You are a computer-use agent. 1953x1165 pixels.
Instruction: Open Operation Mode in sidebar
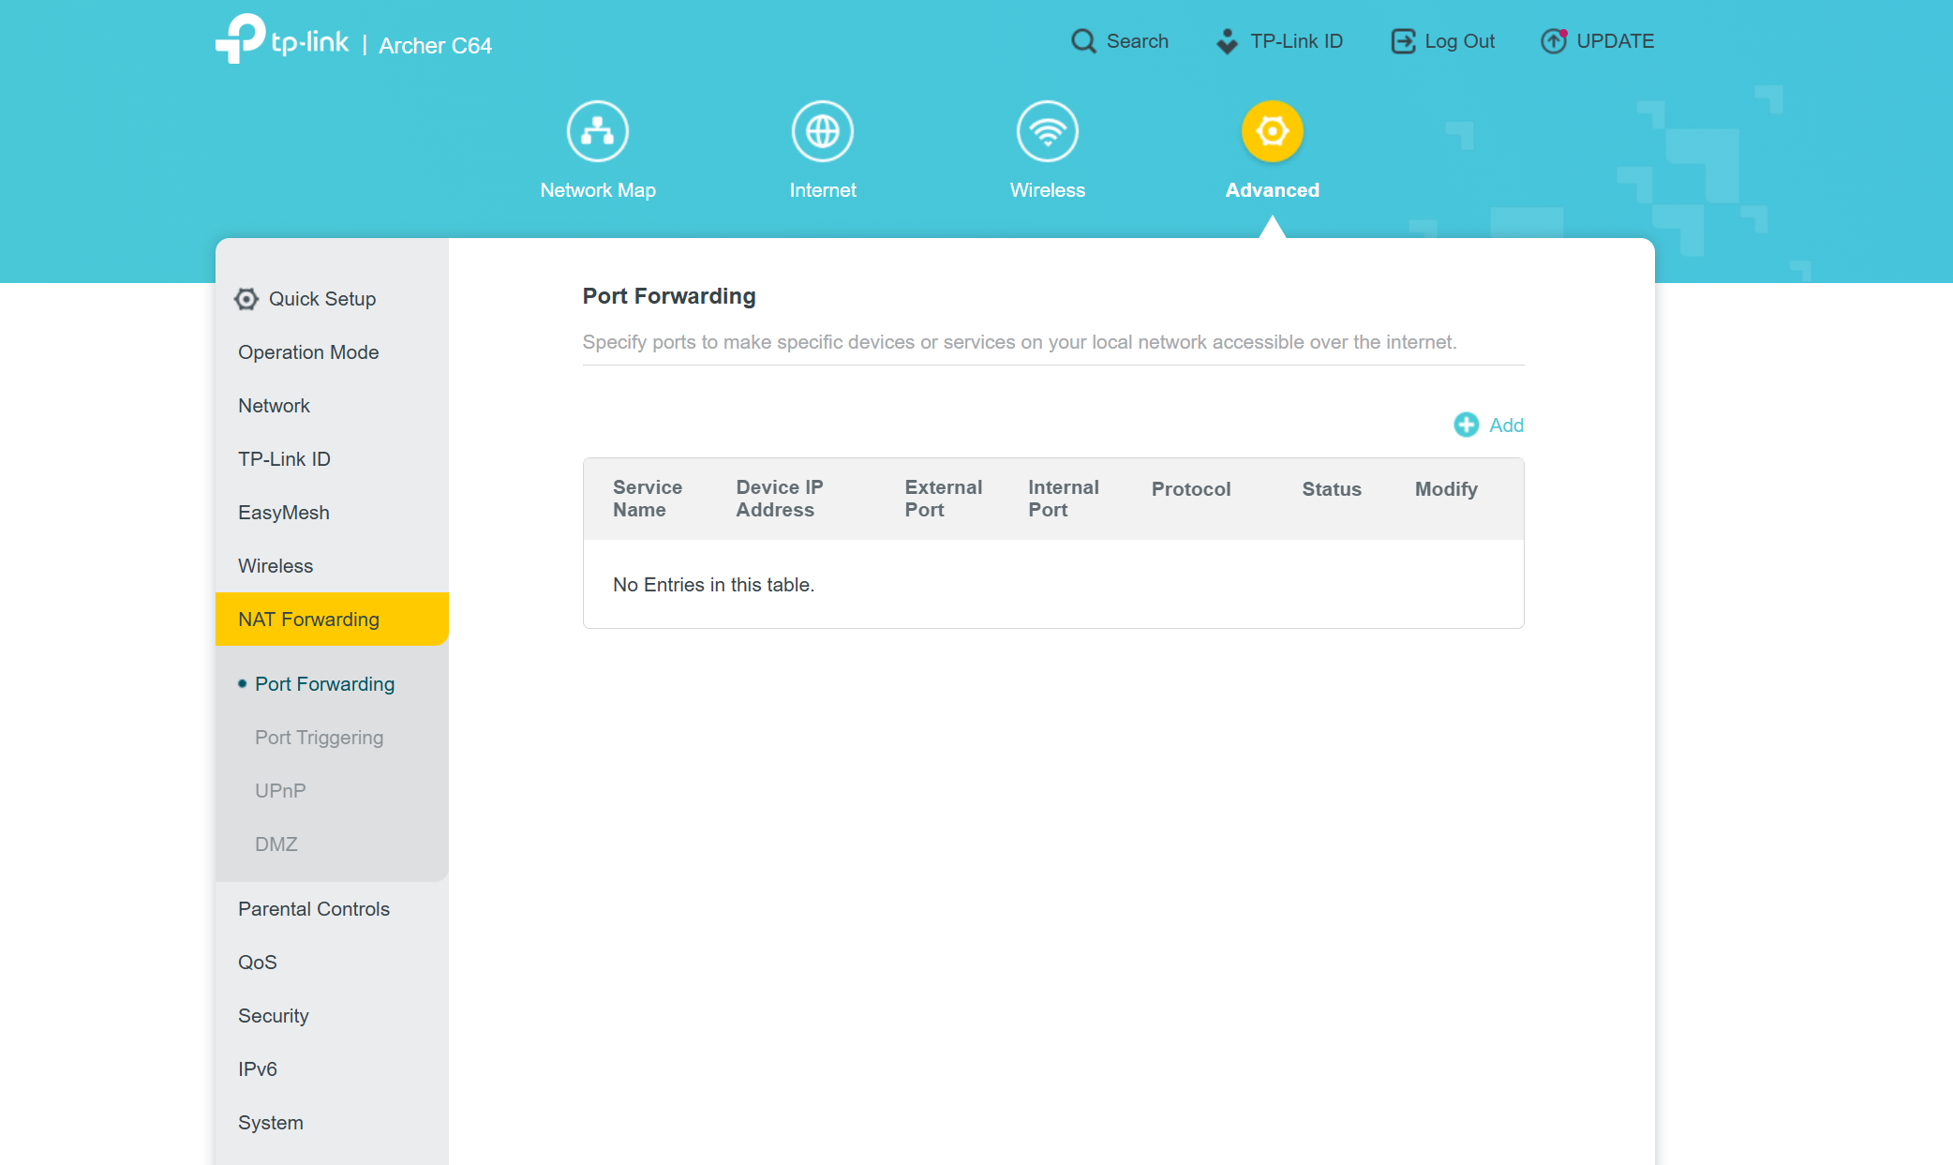coord(308,352)
